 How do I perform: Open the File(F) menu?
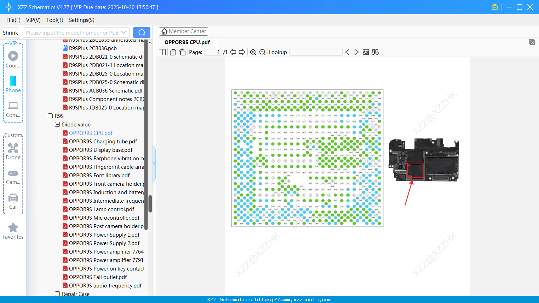[13, 20]
